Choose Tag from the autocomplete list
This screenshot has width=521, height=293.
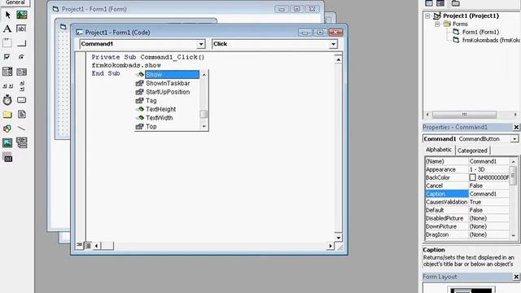(151, 101)
